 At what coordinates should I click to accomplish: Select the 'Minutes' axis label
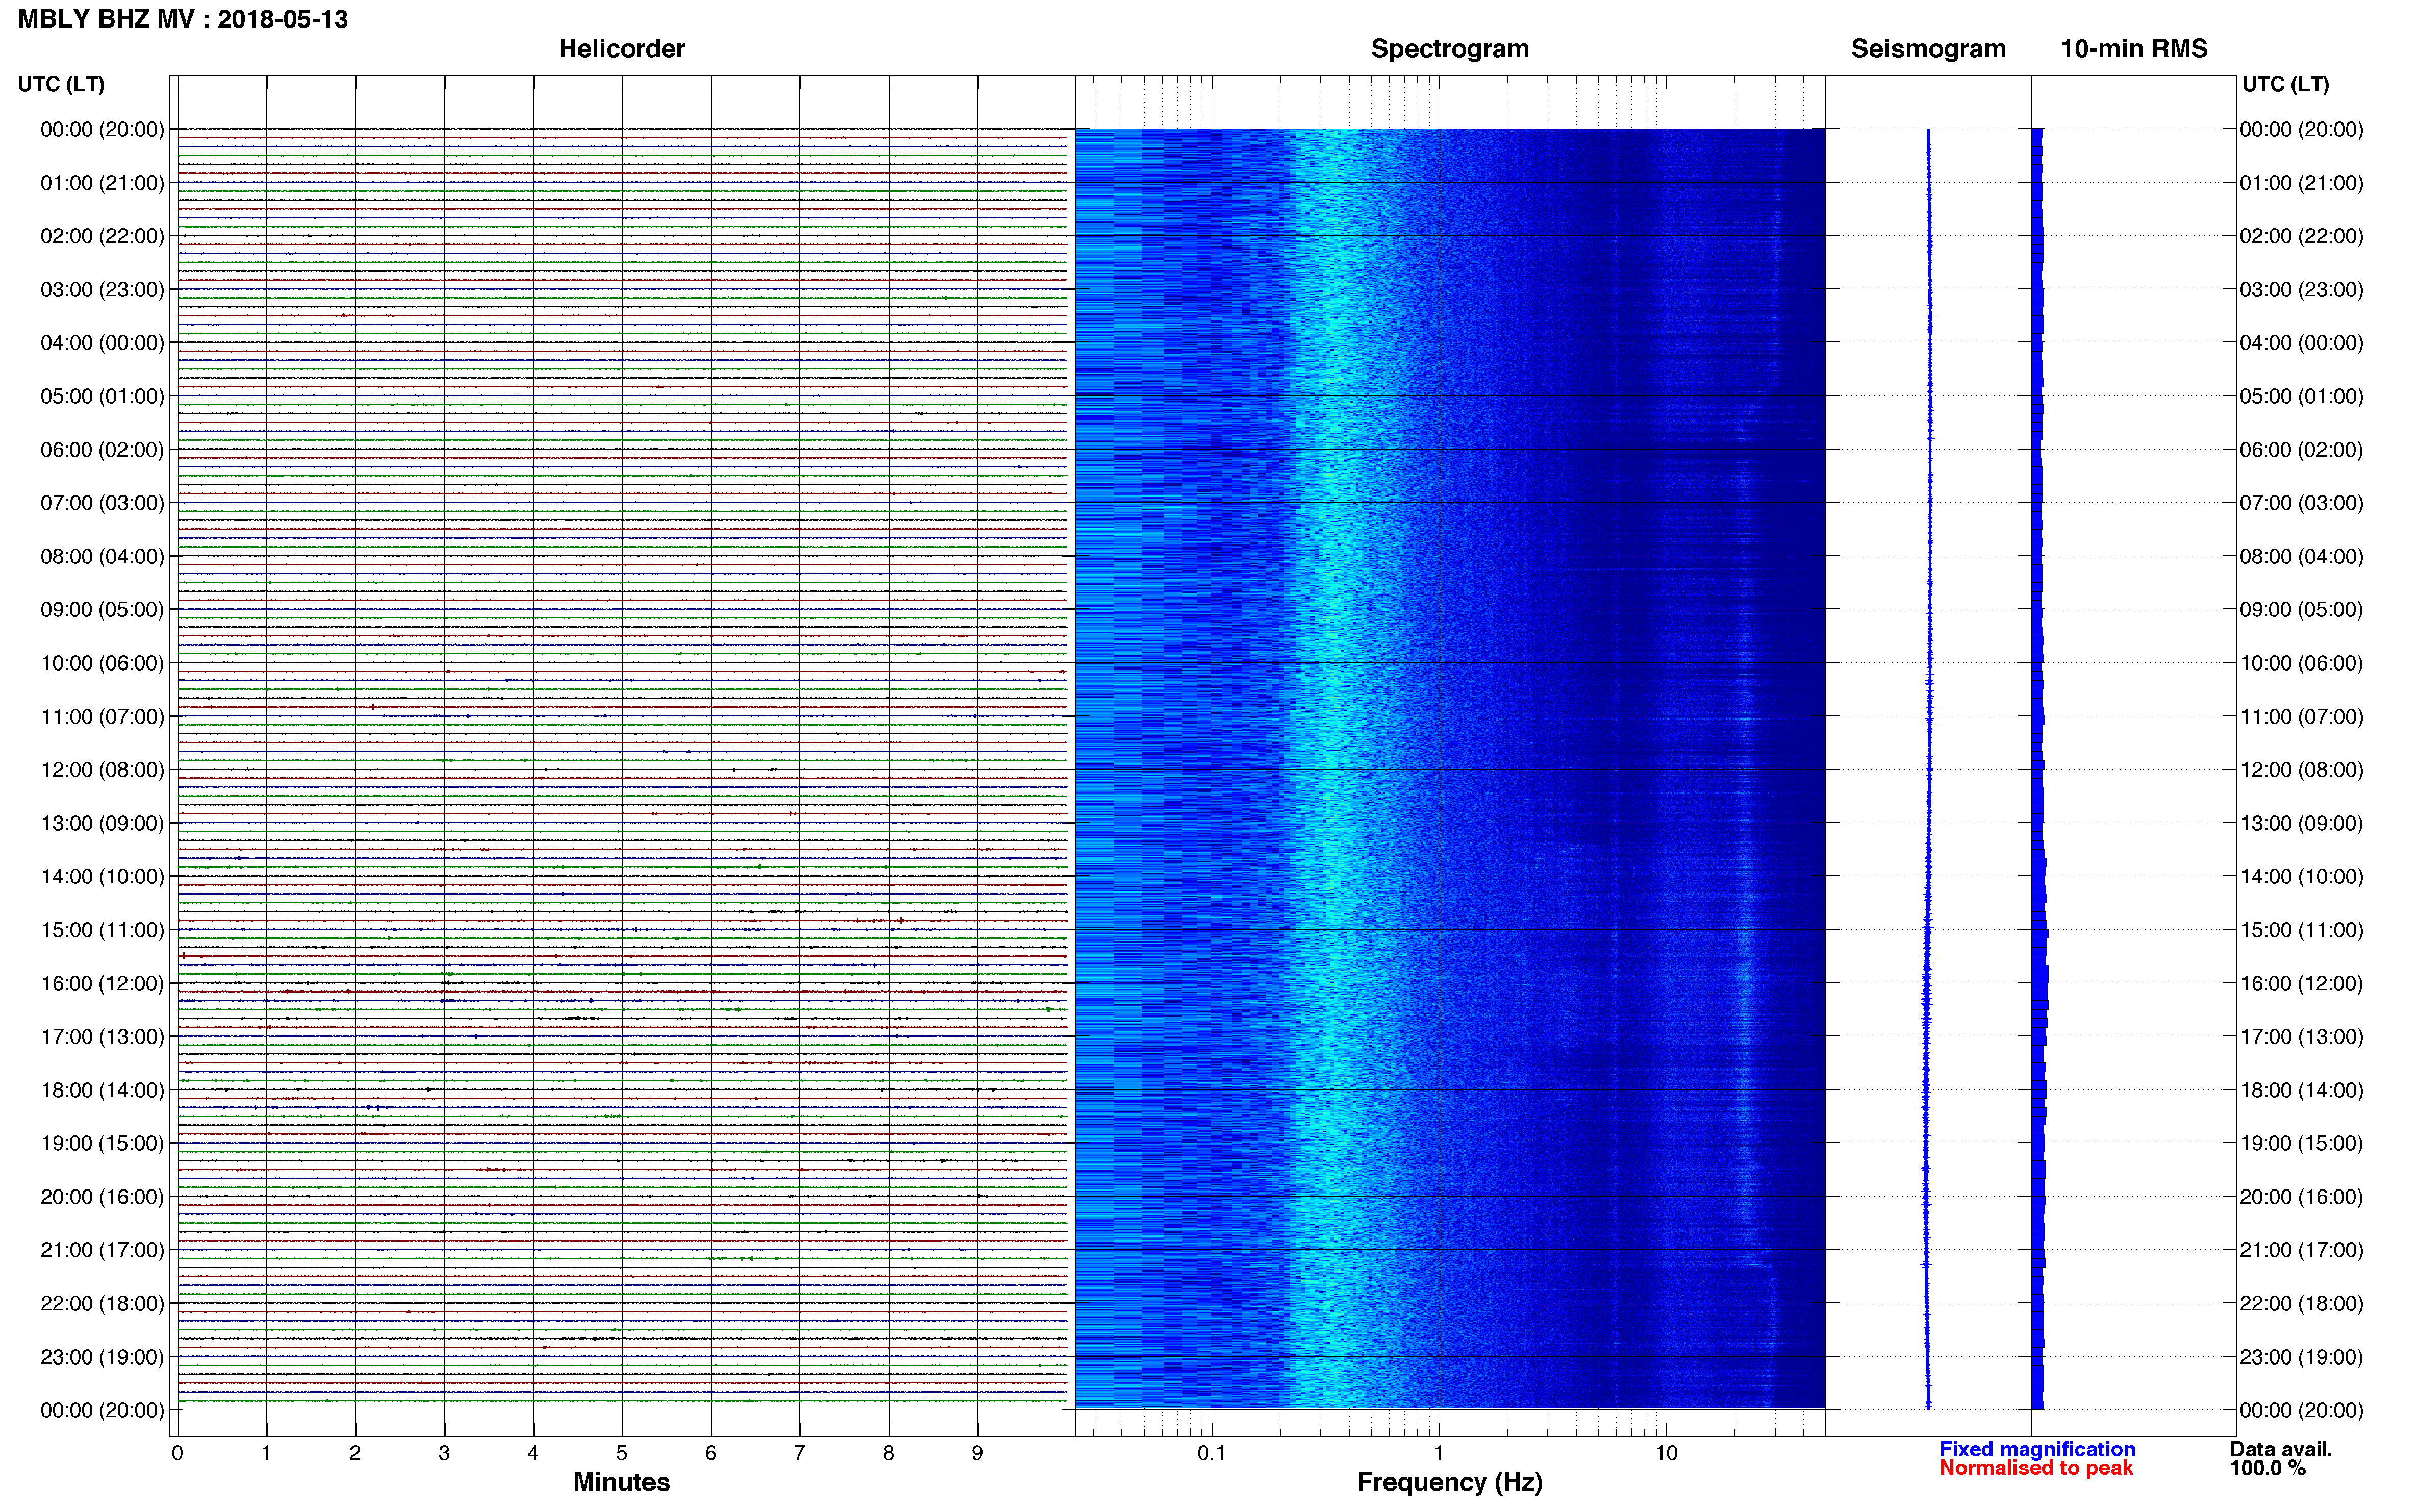tap(622, 1482)
